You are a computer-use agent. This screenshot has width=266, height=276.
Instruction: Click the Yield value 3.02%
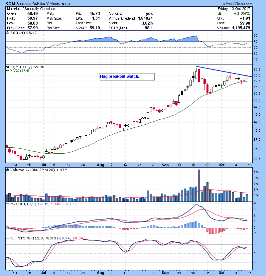147,23
